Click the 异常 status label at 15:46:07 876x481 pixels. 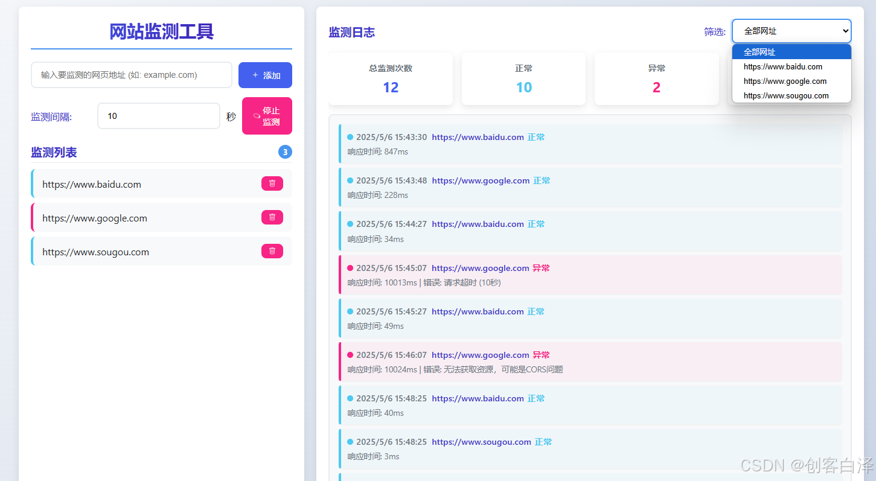coord(541,355)
